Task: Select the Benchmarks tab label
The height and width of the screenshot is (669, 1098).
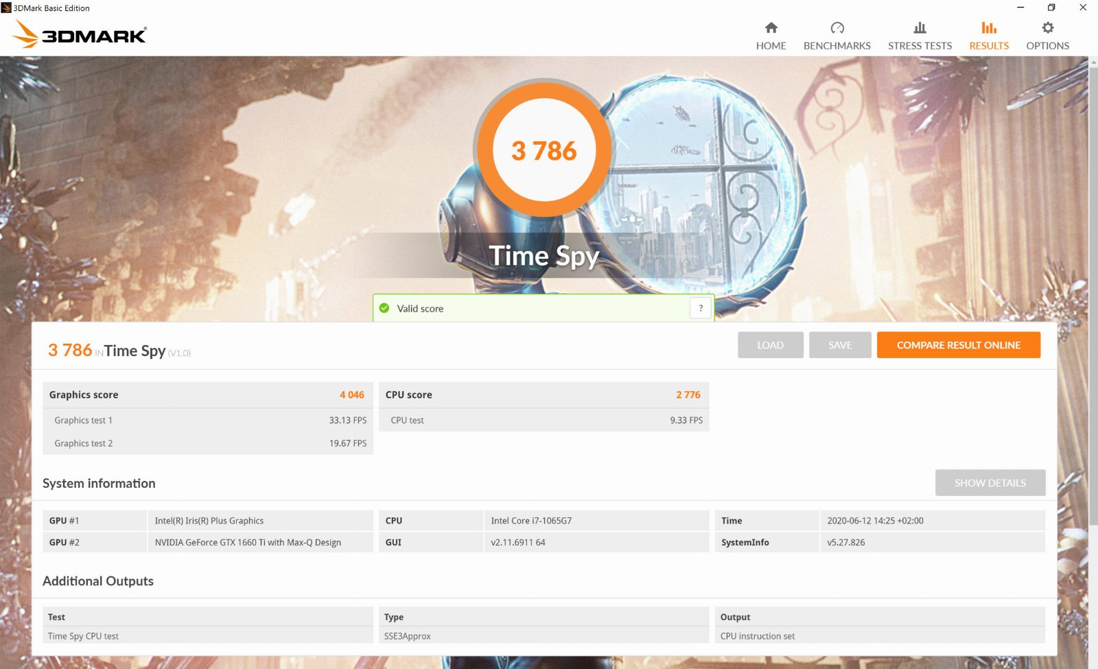Action: (837, 46)
